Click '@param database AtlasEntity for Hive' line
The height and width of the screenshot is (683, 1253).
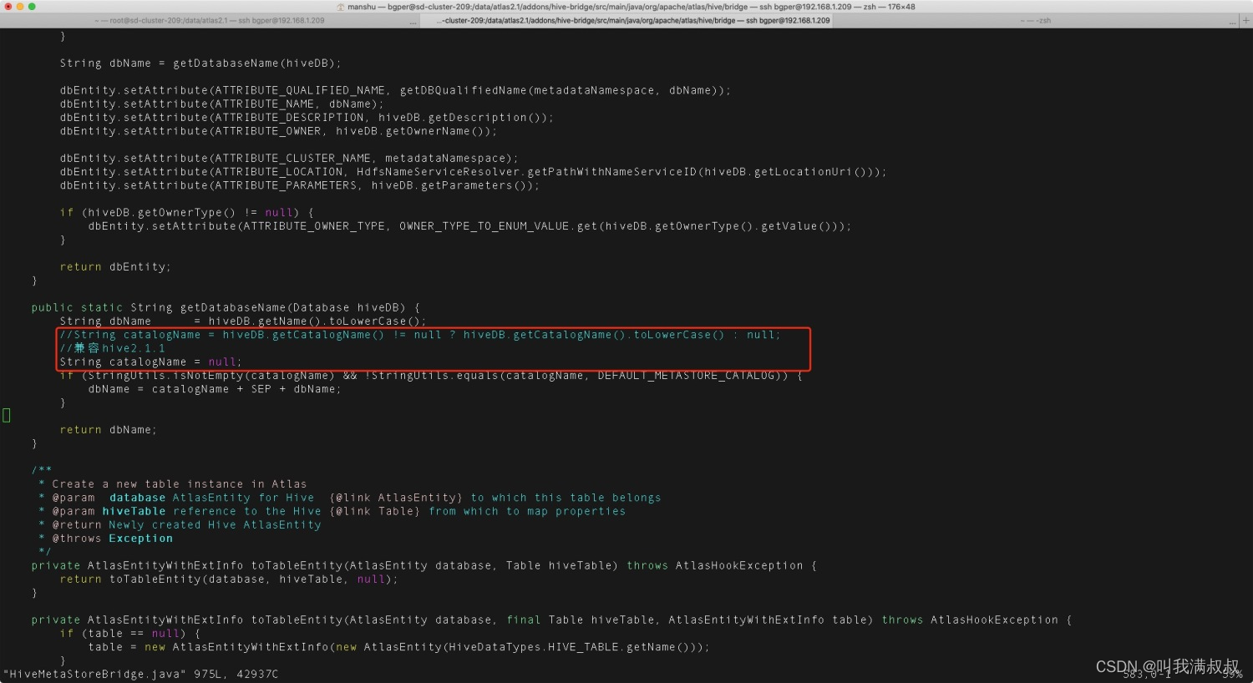coord(349,498)
